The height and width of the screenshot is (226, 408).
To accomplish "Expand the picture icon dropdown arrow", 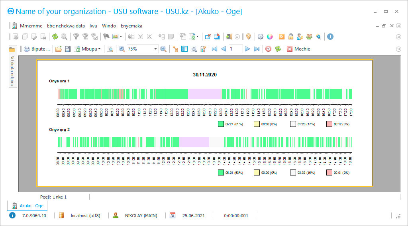I will (121, 37).
